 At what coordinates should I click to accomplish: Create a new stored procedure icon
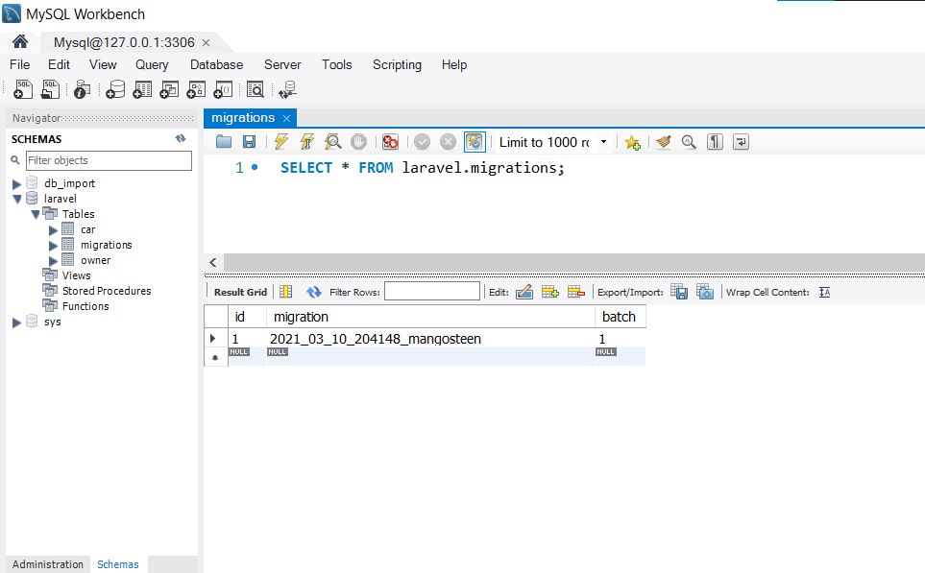coord(197,89)
